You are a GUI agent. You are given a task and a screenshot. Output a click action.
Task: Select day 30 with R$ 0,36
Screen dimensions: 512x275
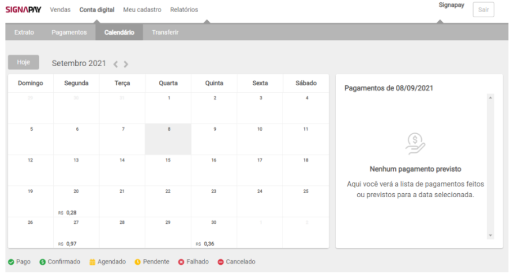pos(214,232)
